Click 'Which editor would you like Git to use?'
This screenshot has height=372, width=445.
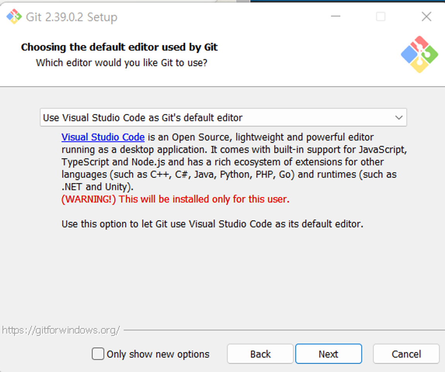point(122,63)
